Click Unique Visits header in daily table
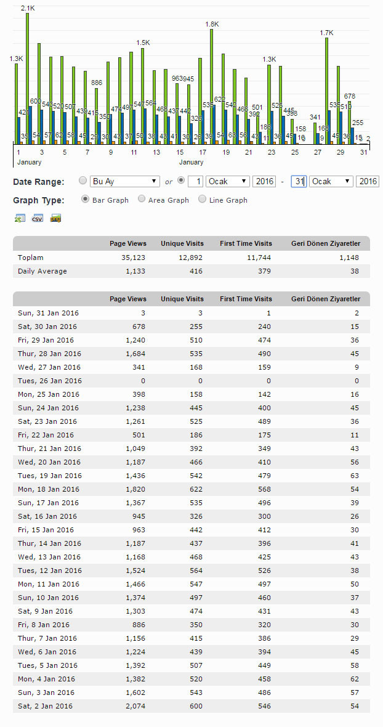 tap(182, 299)
